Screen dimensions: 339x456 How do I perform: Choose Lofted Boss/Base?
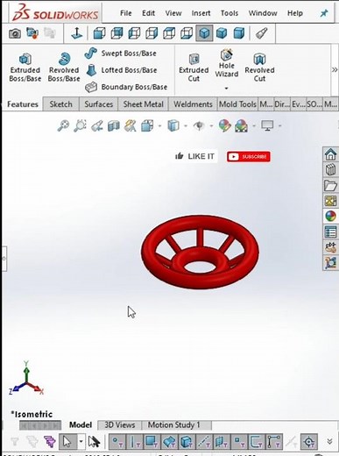click(x=121, y=70)
